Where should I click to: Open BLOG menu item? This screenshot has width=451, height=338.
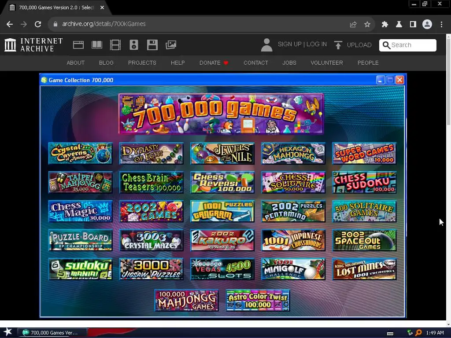[x=106, y=62]
